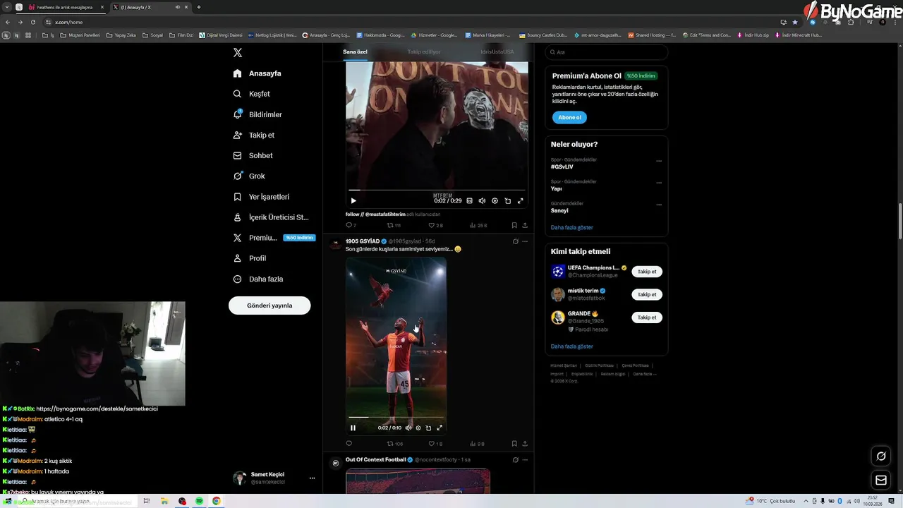Click Gönderi yayınla button
Viewport: 903px width, 508px height.
coord(269,306)
